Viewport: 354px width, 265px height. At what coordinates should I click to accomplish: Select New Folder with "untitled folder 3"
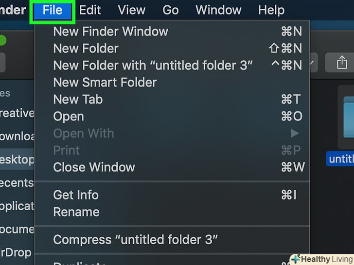[x=153, y=66]
